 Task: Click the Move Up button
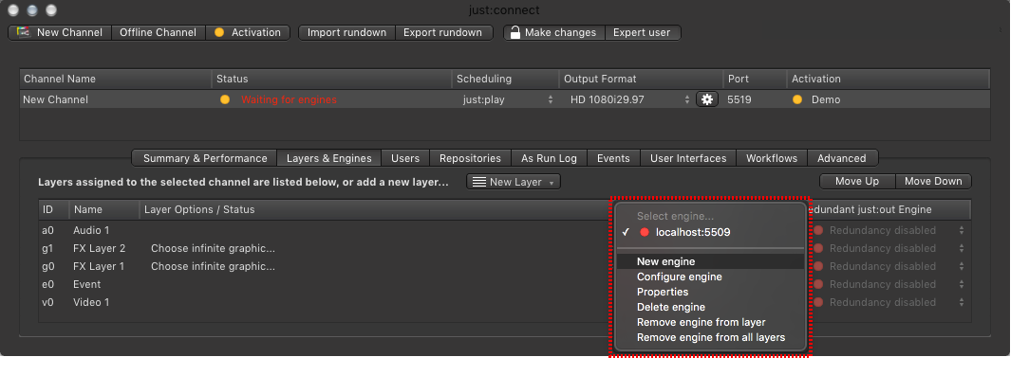pyautogui.click(x=857, y=181)
